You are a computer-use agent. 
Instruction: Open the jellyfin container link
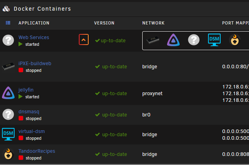click(26, 90)
